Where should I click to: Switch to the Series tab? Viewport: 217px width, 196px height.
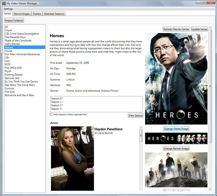(x=8, y=14)
